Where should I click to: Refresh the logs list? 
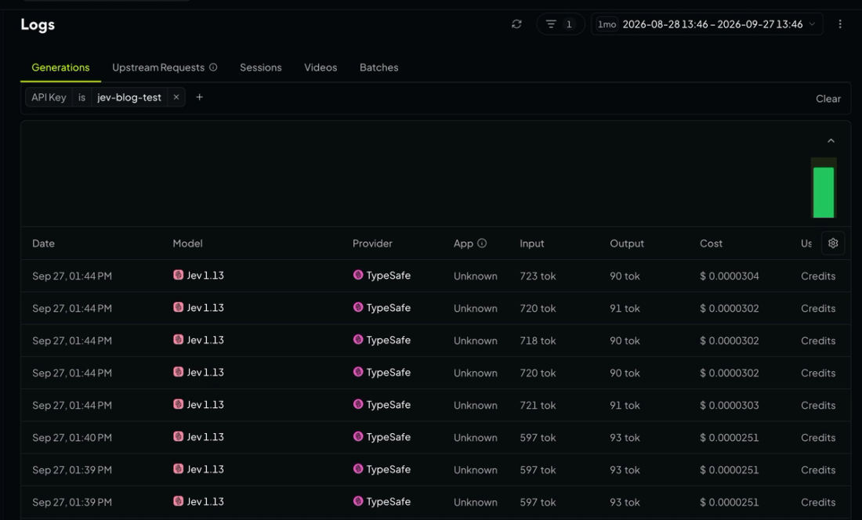click(x=516, y=24)
